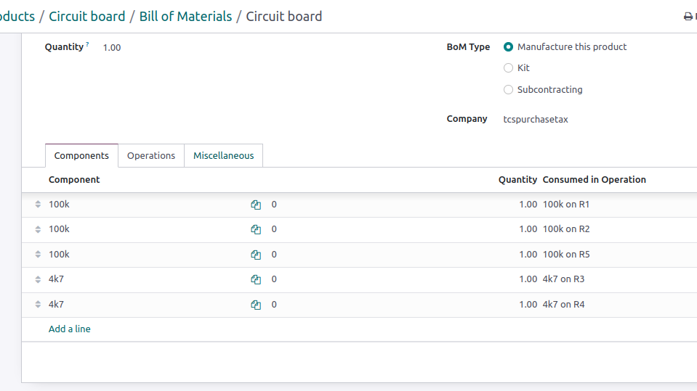The image size is (697, 391).
Task: Open attachments icon for 100k on R5
Action: [256, 255]
